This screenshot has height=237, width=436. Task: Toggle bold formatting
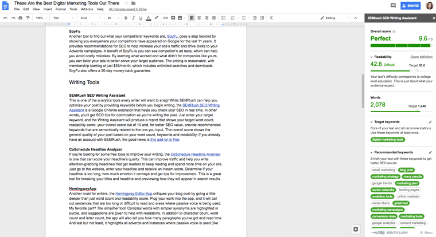126,18
